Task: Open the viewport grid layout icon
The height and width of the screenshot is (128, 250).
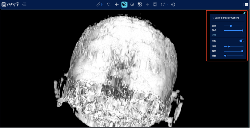Action: pyautogui.click(x=140, y=5)
